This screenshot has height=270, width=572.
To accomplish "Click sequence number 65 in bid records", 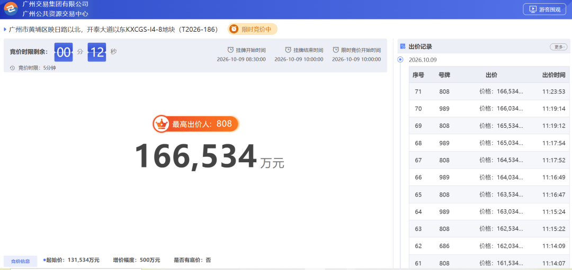I will tap(418, 194).
